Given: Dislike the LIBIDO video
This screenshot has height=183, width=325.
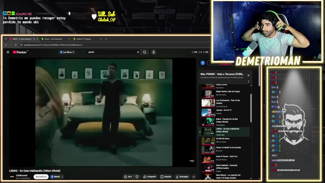Looking at the screenshot, I should point(137,177).
